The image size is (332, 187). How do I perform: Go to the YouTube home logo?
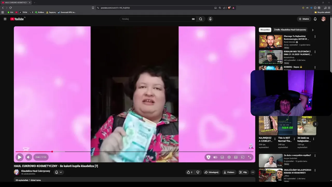click(17, 19)
